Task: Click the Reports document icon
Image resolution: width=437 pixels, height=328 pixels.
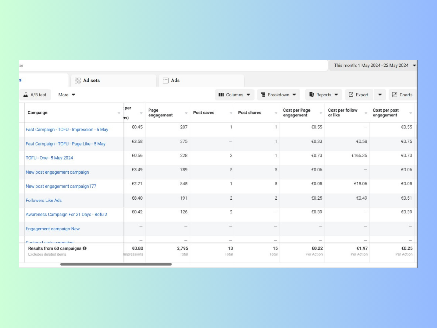Action: coord(311,95)
